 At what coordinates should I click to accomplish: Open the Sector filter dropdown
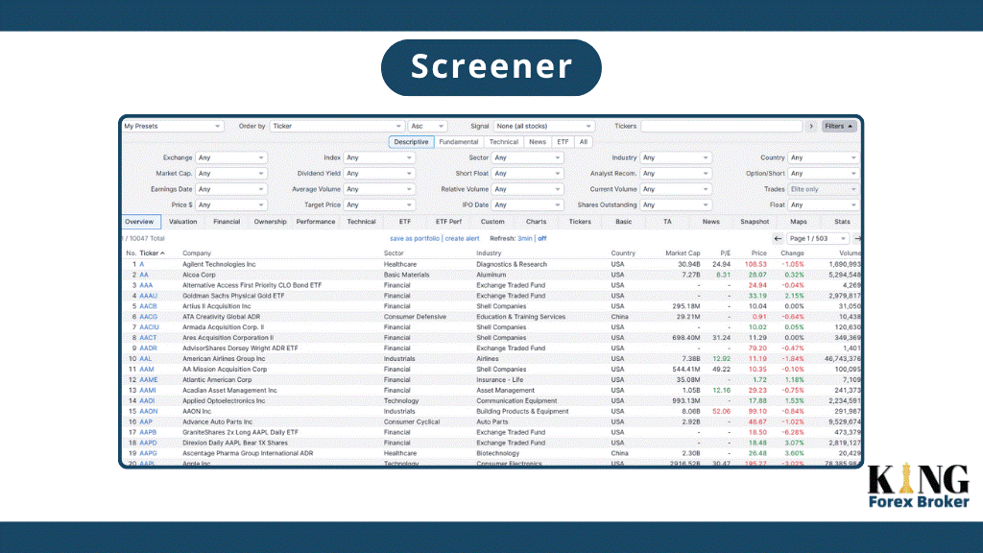coord(527,157)
